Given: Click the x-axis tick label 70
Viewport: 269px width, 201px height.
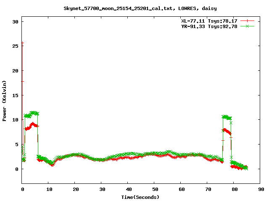Looking at the screenshot, I should [x=208, y=189].
